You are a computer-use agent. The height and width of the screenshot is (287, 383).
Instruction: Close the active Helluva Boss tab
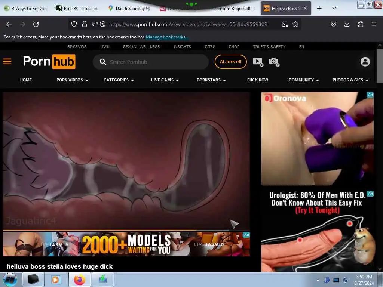(x=305, y=8)
